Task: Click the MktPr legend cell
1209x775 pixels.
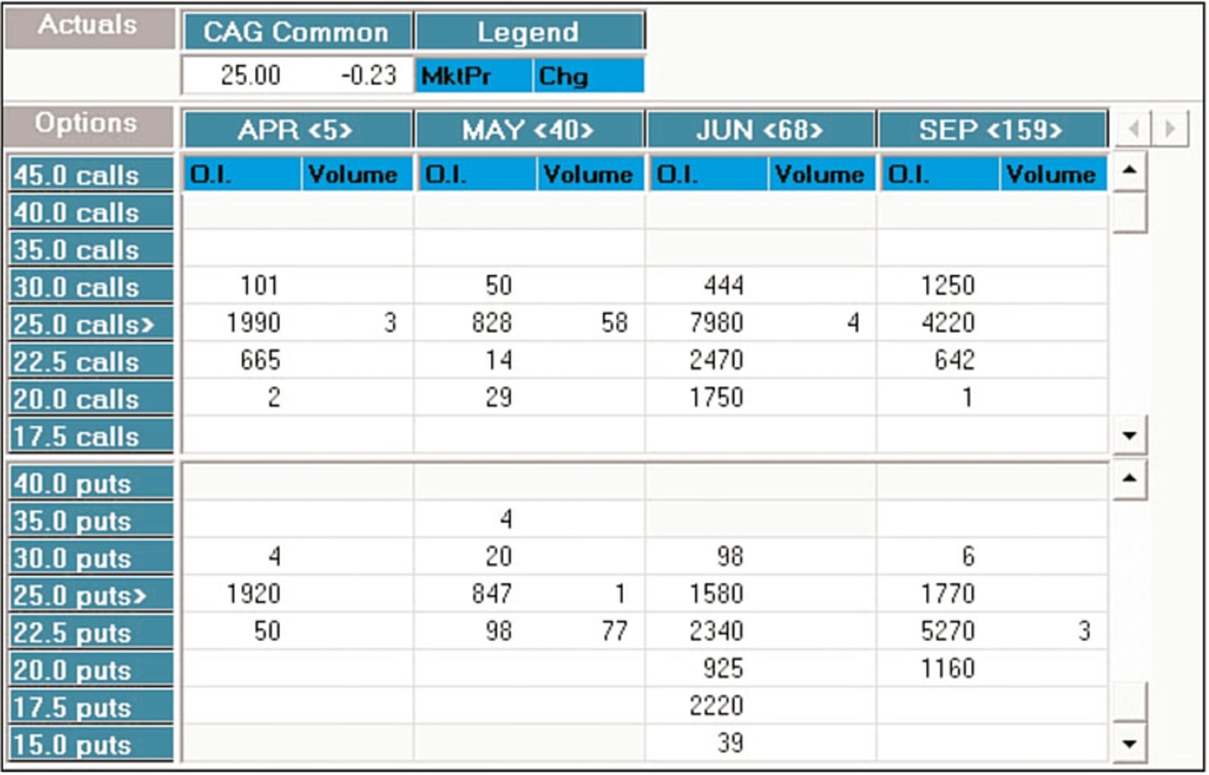Action: [472, 76]
